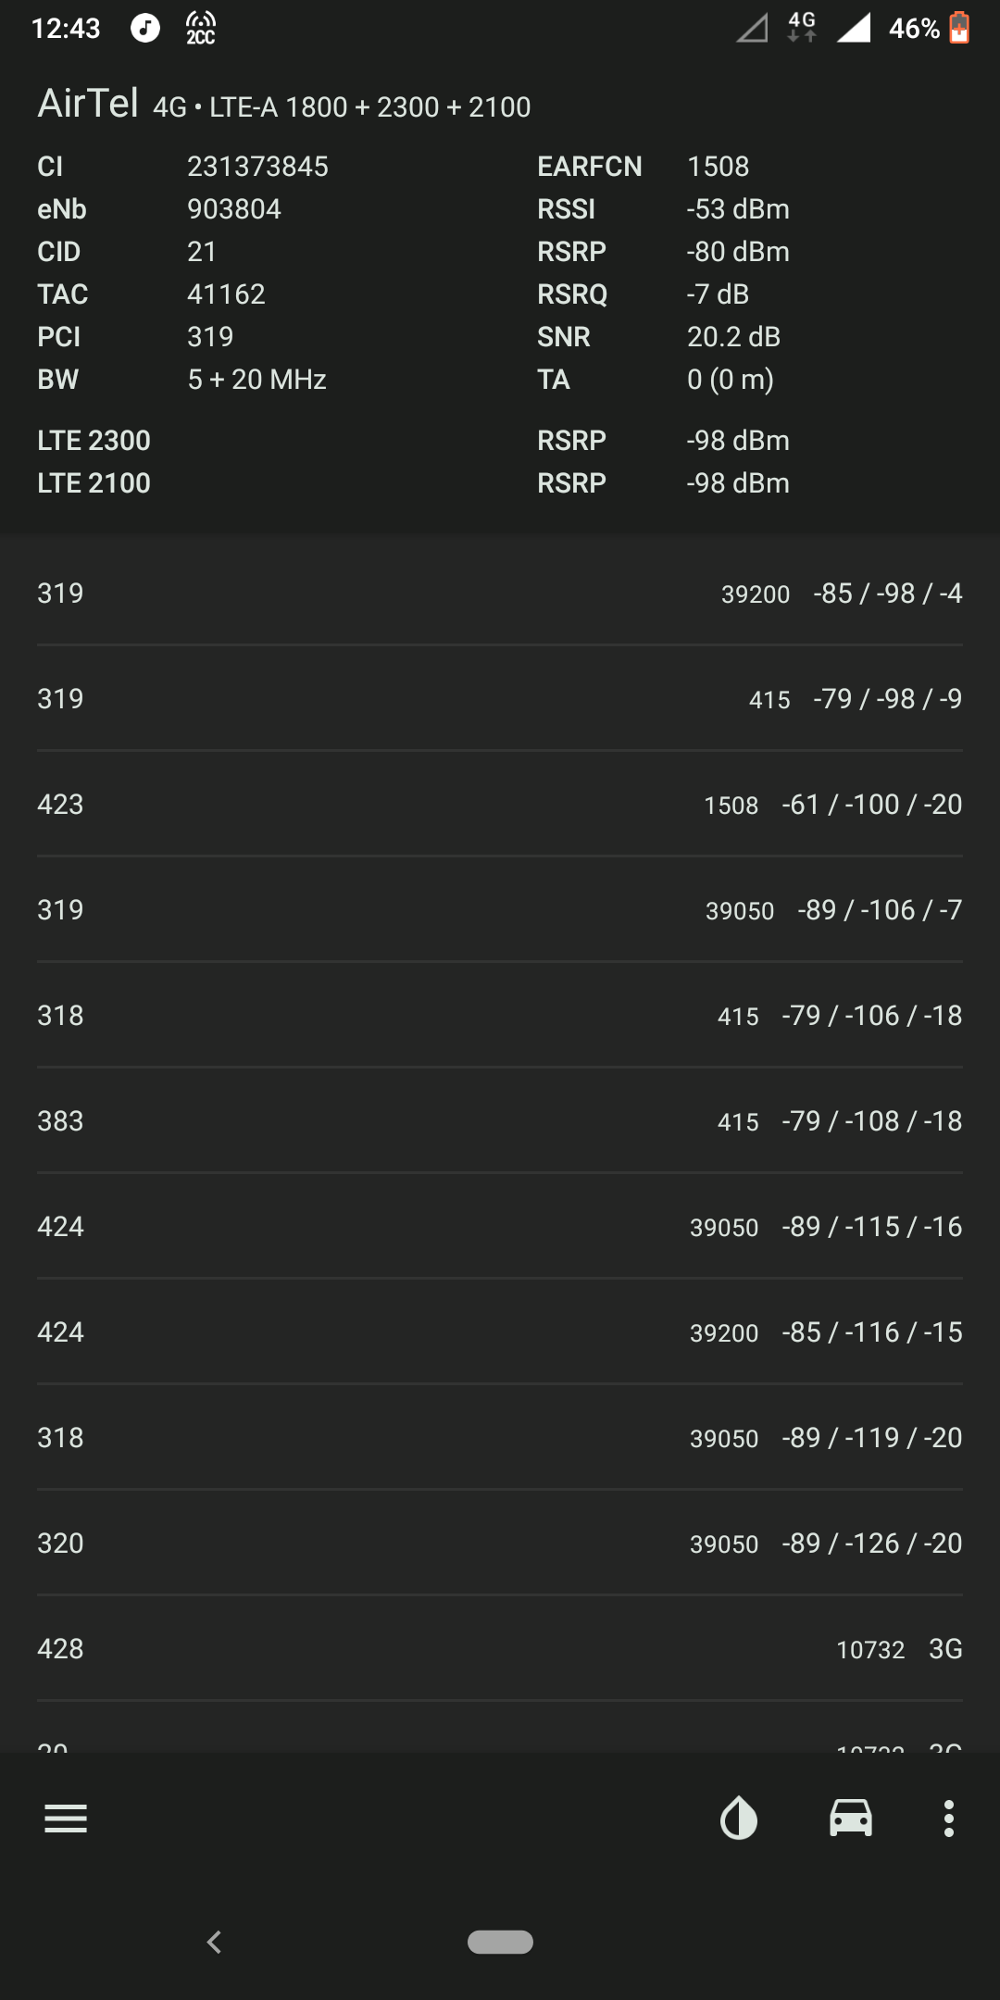Screen dimensions: 1000x2000
Task: Open the three-dot overflow menu
Action: [x=948, y=1818]
